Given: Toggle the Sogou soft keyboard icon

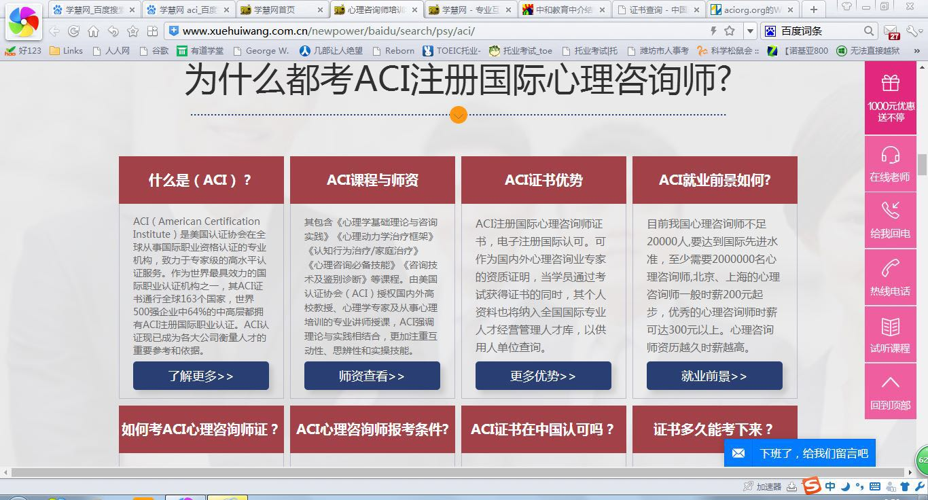Looking at the screenshot, I should (x=875, y=486).
